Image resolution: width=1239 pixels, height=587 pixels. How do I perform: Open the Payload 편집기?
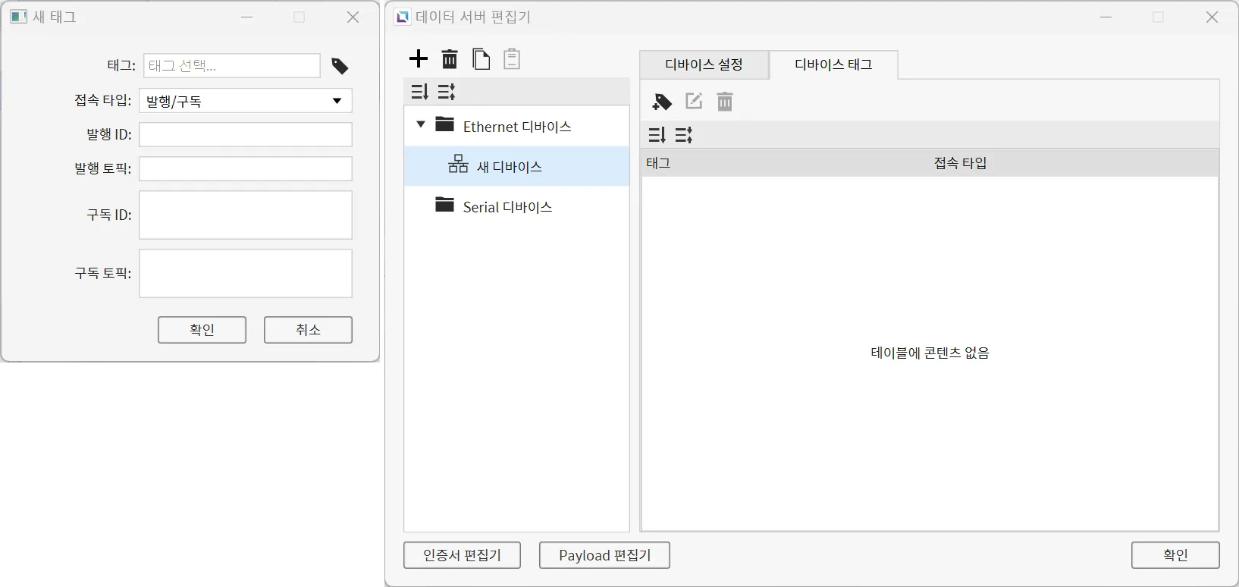604,555
